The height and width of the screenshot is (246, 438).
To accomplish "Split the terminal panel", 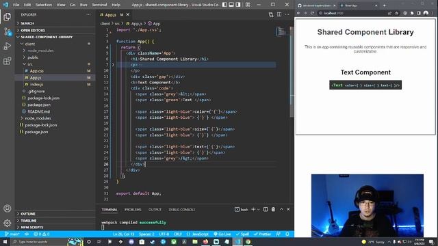I will point(266,210).
